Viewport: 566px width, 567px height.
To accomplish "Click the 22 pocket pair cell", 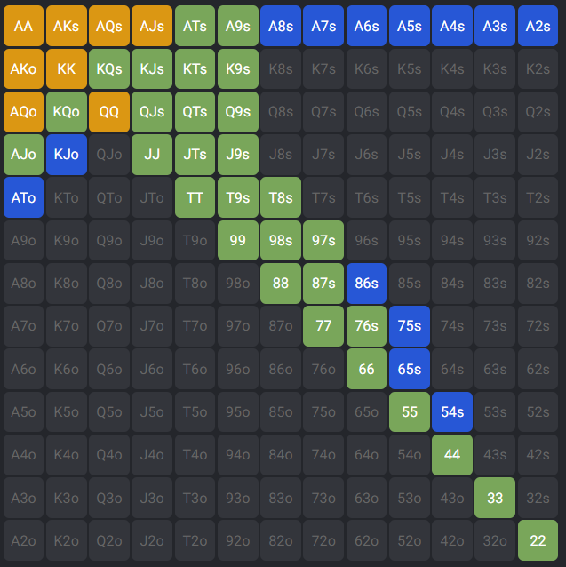I will click(x=538, y=539).
